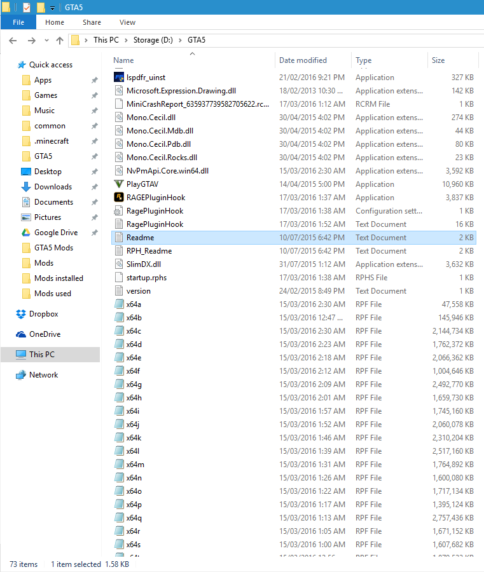Viewport: 484px width, 572px height.
Task: Expand the chevron after Storage (D:) in address bar
Action: click(181, 40)
